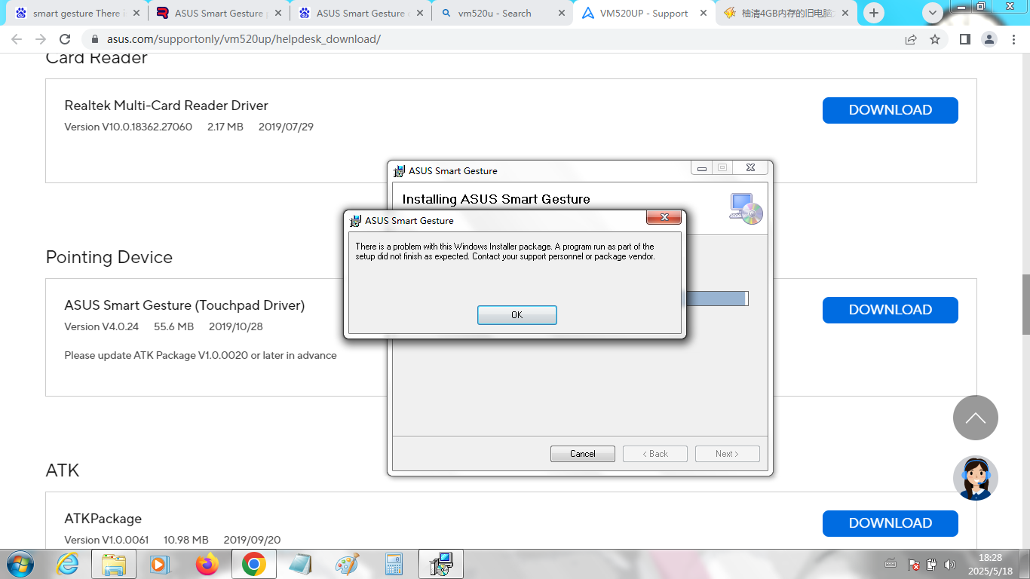The width and height of the screenshot is (1030, 579).
Task: Toggle Chrome side panel
Action: [964, 39]
